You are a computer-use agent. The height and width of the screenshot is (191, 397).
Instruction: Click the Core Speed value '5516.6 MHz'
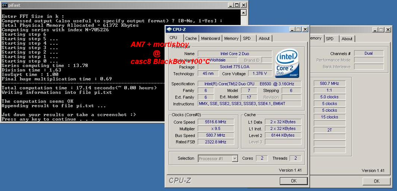pos(216,122)
